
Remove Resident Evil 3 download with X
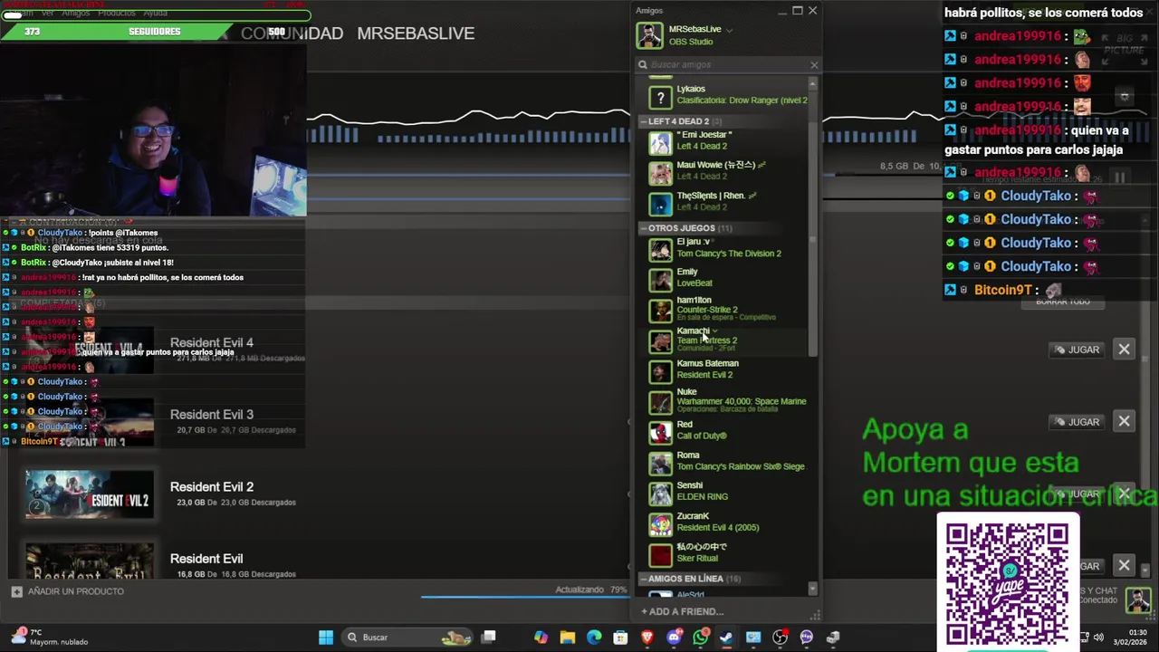tap(1124, 421)
